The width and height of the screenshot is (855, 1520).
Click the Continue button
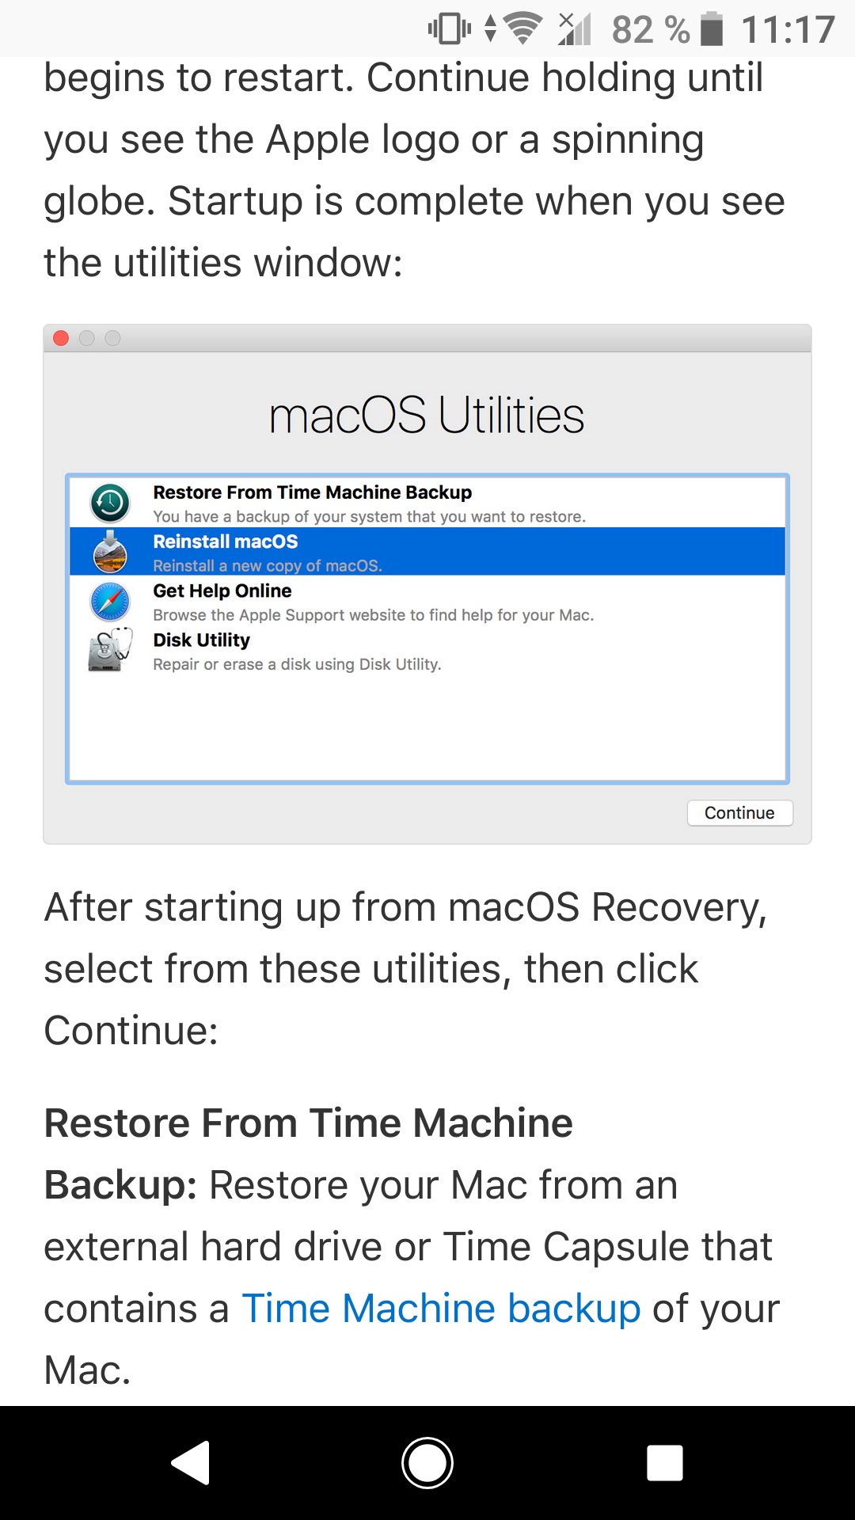739,813
